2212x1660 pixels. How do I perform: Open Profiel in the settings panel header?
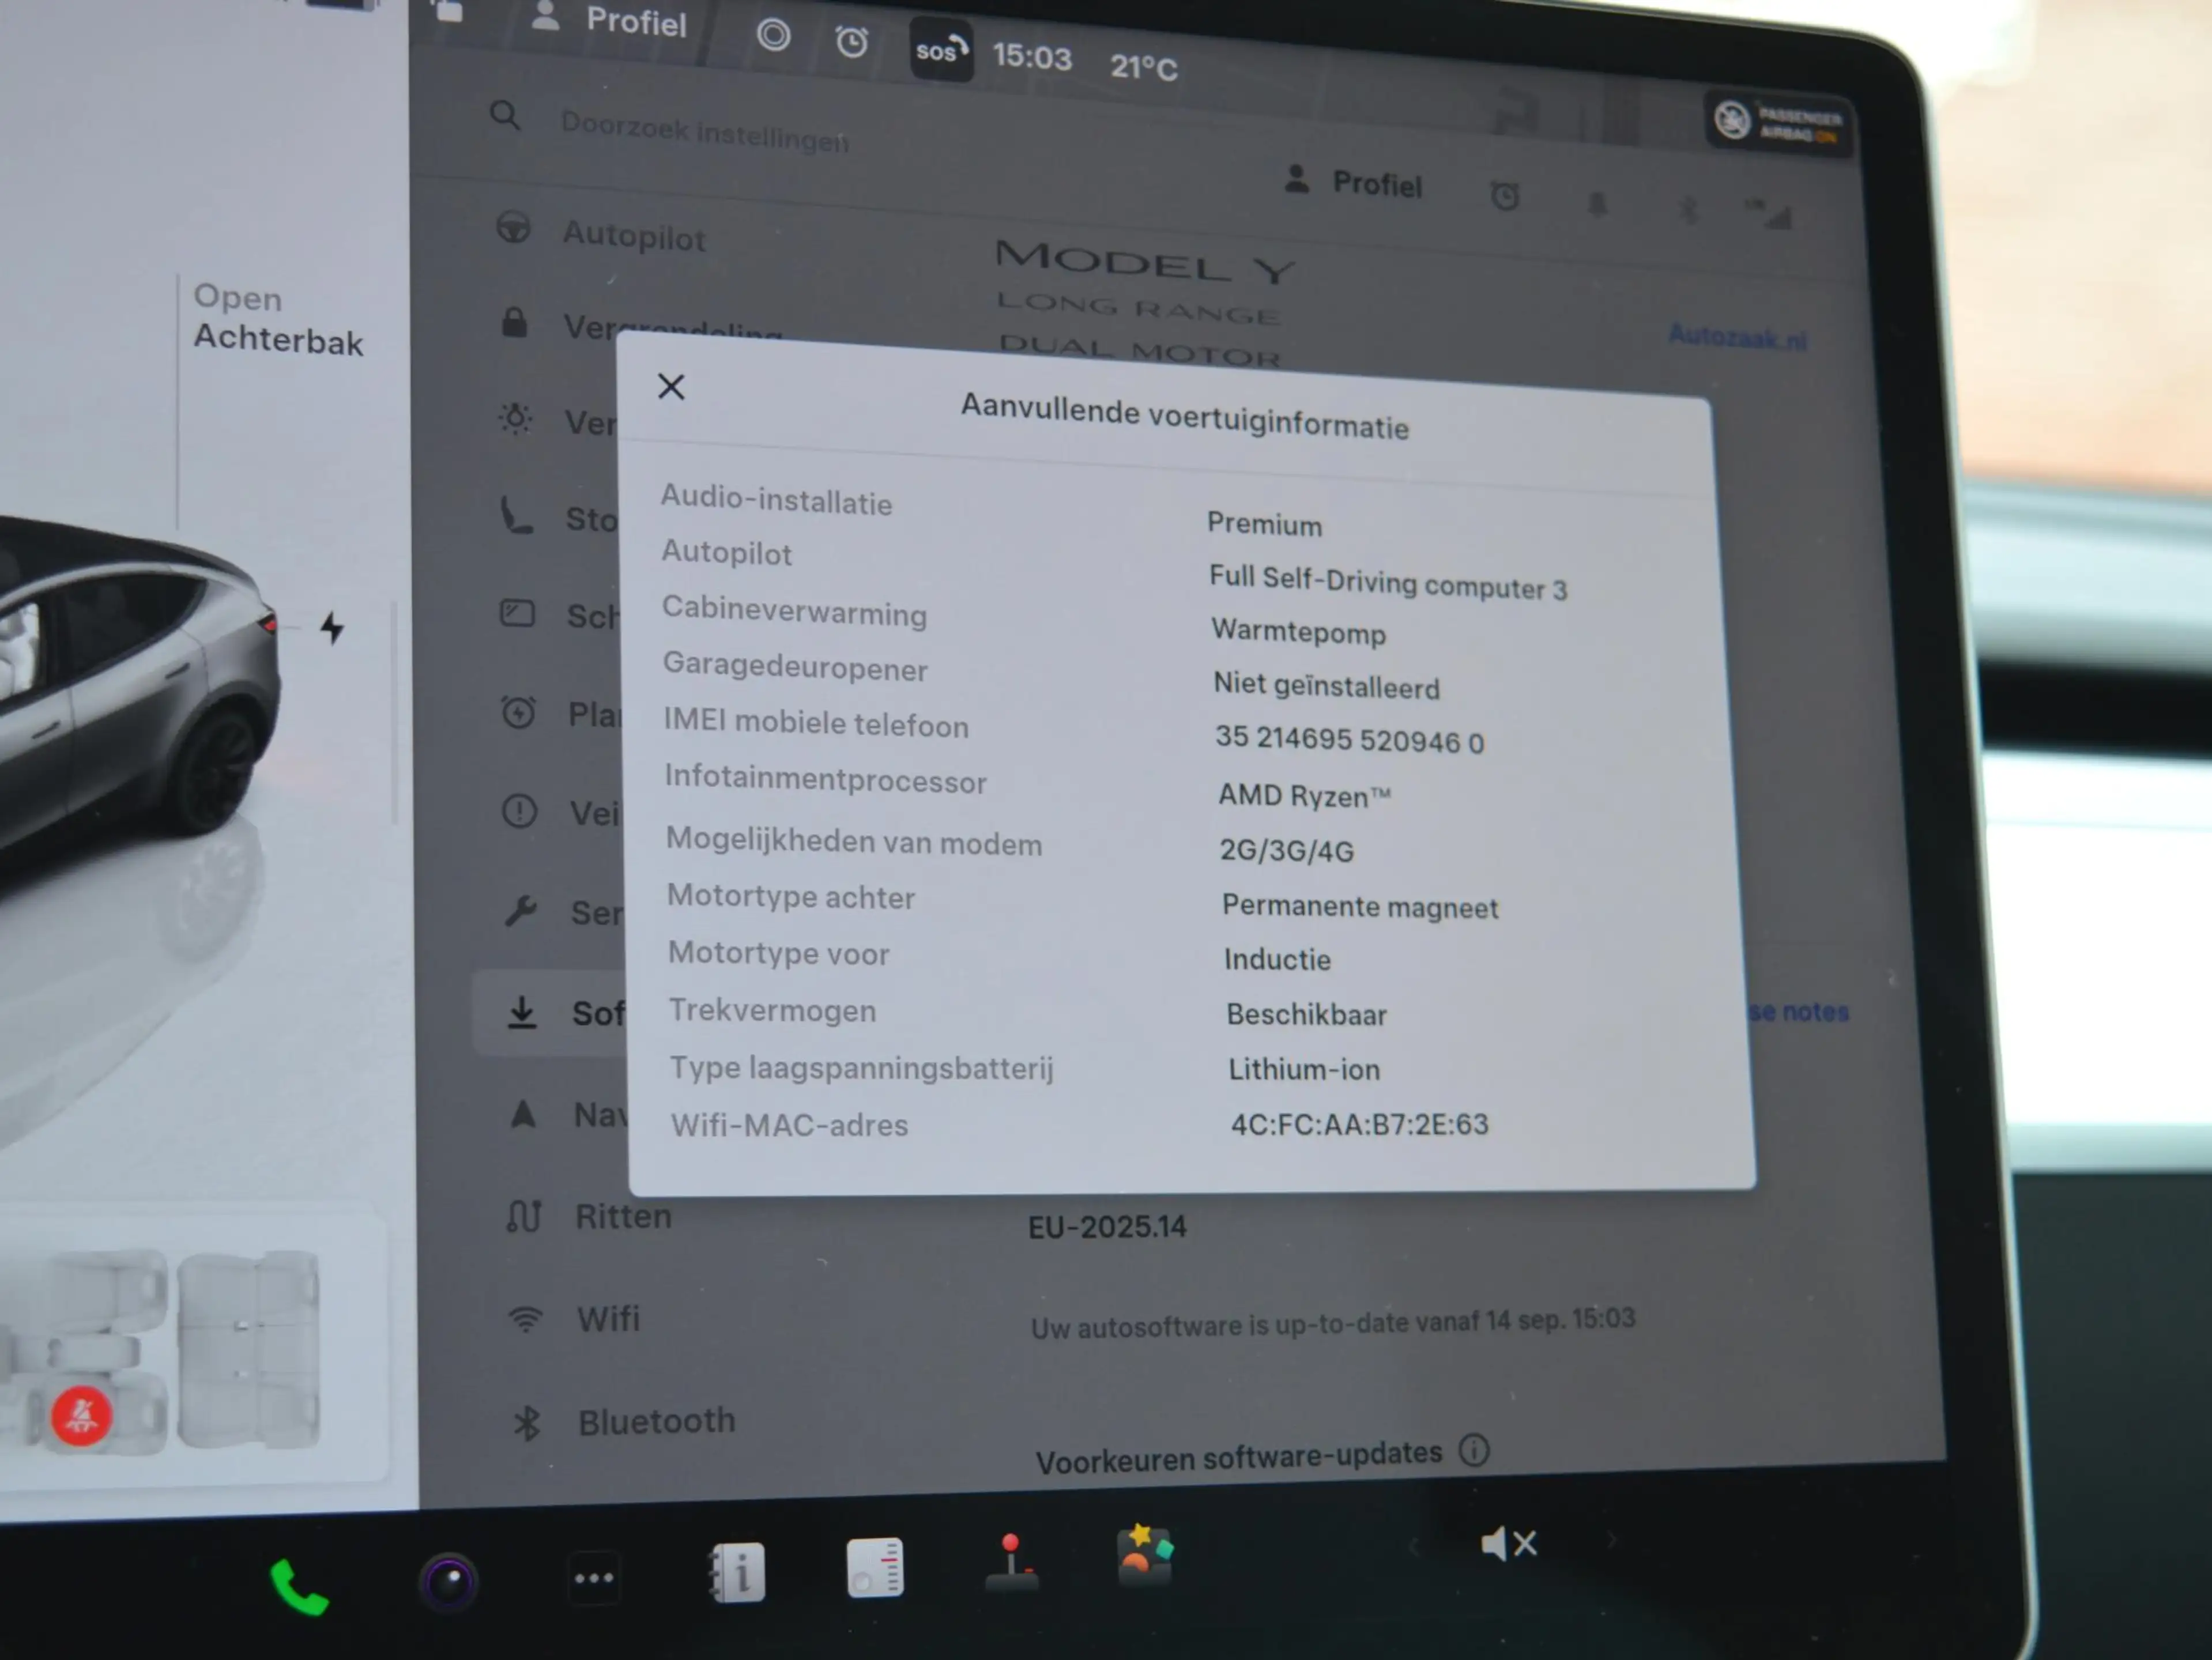1354,182
